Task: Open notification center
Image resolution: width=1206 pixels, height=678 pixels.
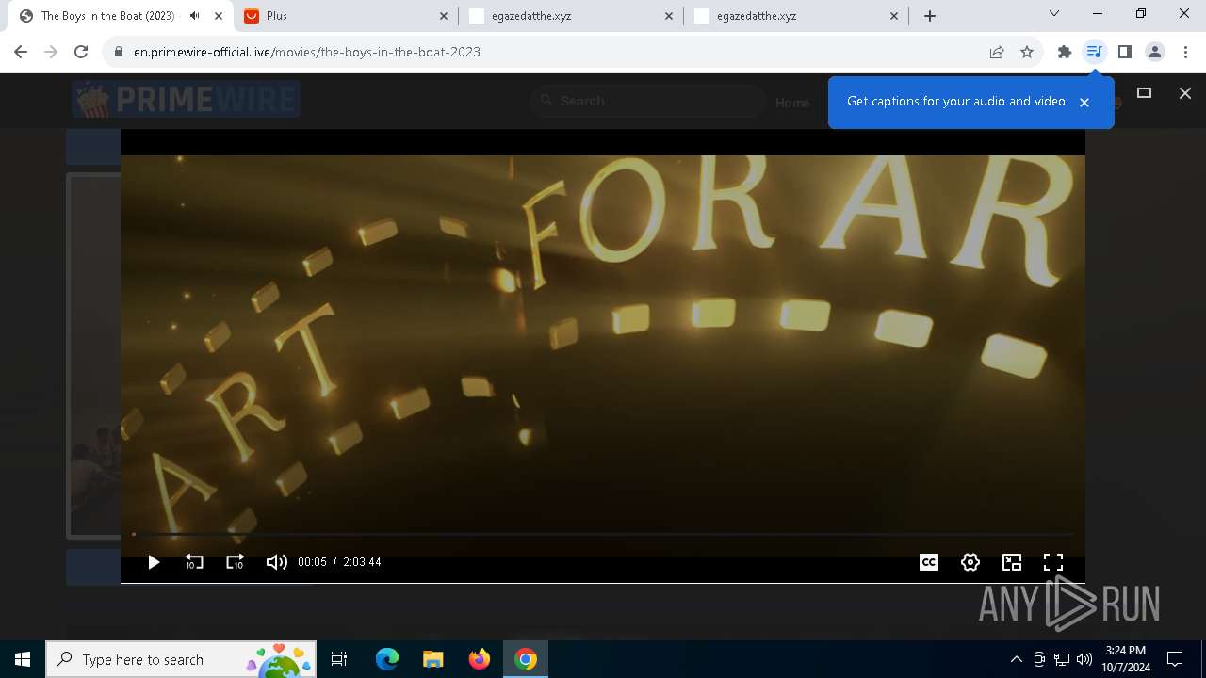Action: pyautogui.click(x=1175, y=659)
